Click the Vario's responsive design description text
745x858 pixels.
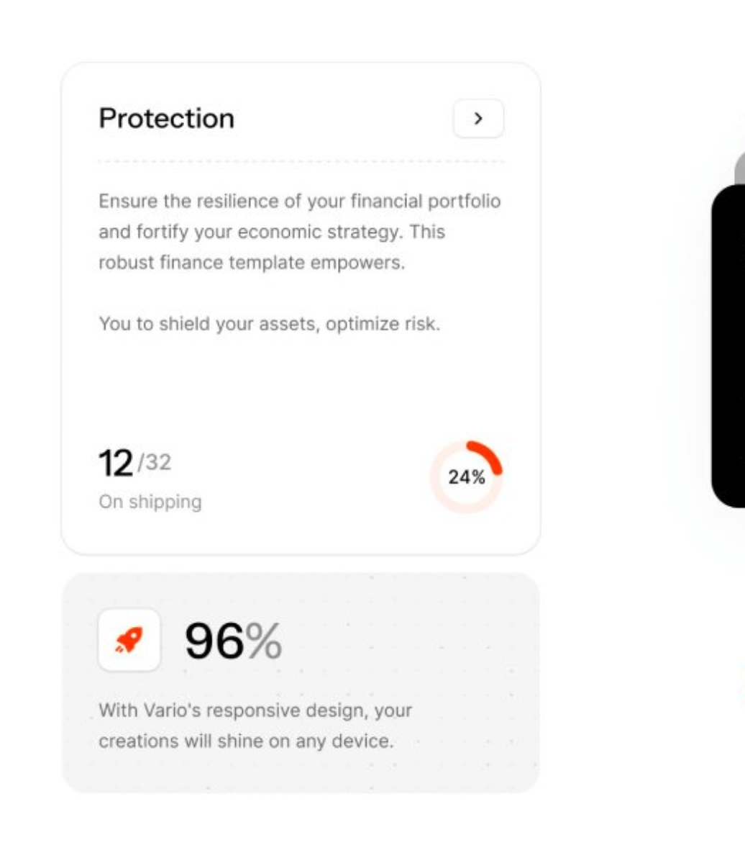(255, 726)
